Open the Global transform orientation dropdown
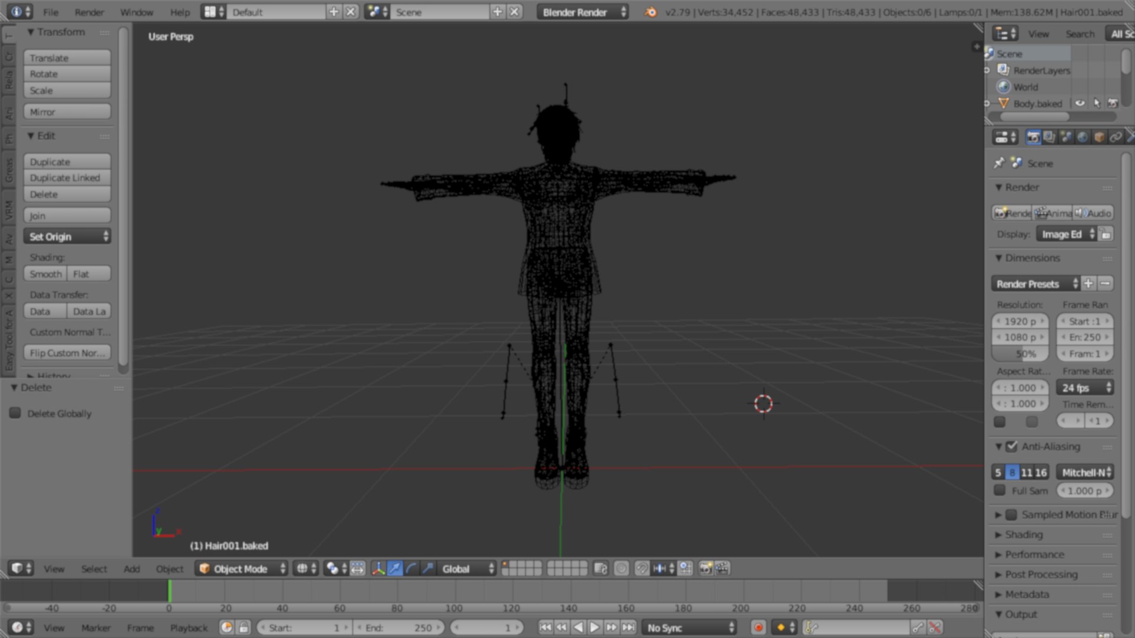Image resolution: width=1135 pixels, height=638 pixels. (x=467, y=568)
